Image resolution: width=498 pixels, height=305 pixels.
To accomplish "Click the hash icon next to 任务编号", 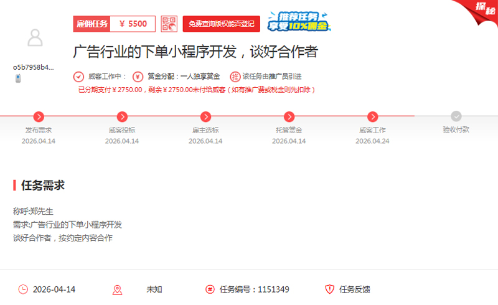I will (x=210, y=289).
